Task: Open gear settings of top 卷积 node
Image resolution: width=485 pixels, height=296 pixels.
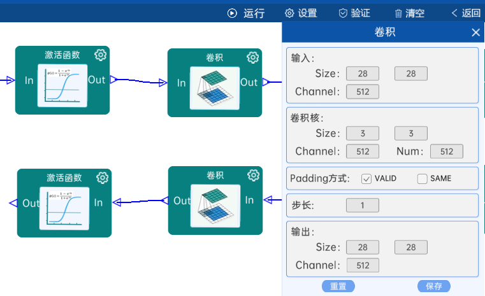Action: pyautogui.click(x=253, y=57)
